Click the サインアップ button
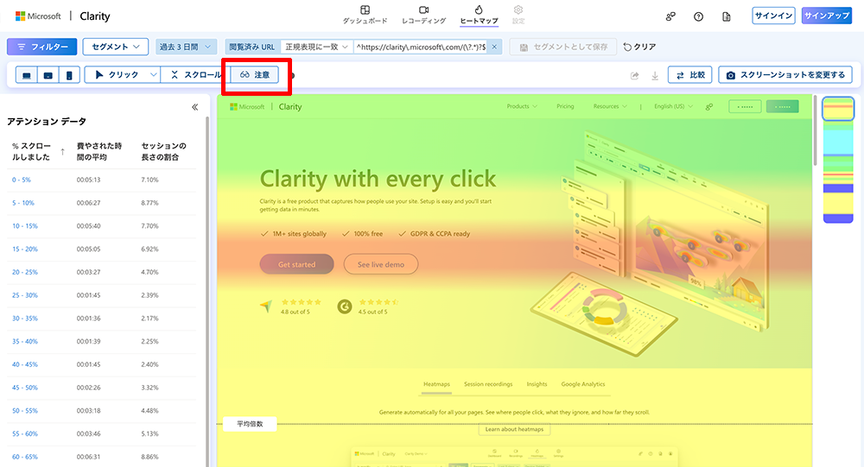The width and height of the screenshot is (864, 467). tap(827, 16)
